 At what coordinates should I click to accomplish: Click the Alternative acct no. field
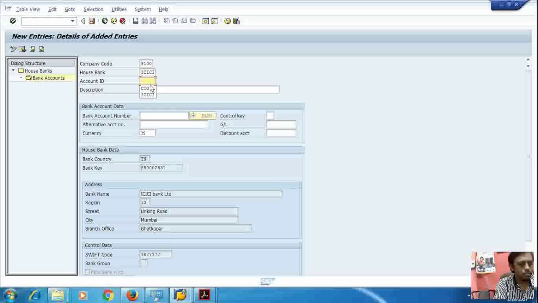click(x=174, y=125)
